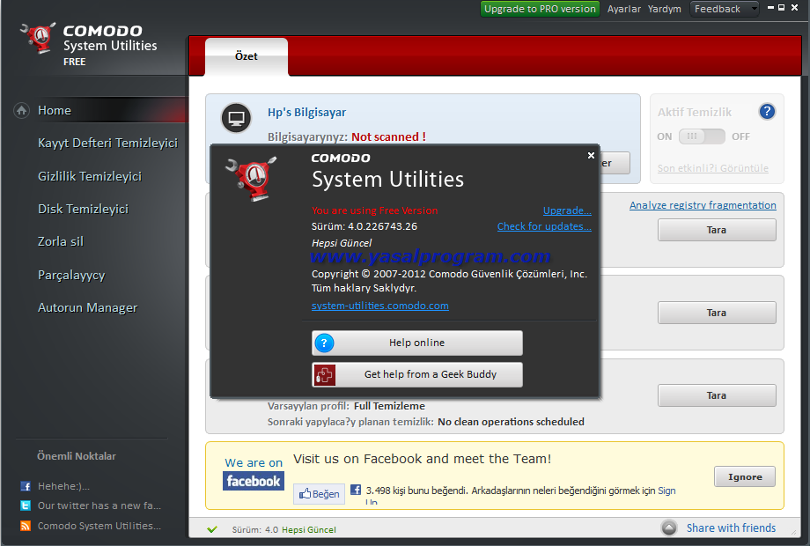Screen dimensions: 810x546
Task: Click 'Not scanned !' status text
Action: (388, 136)
